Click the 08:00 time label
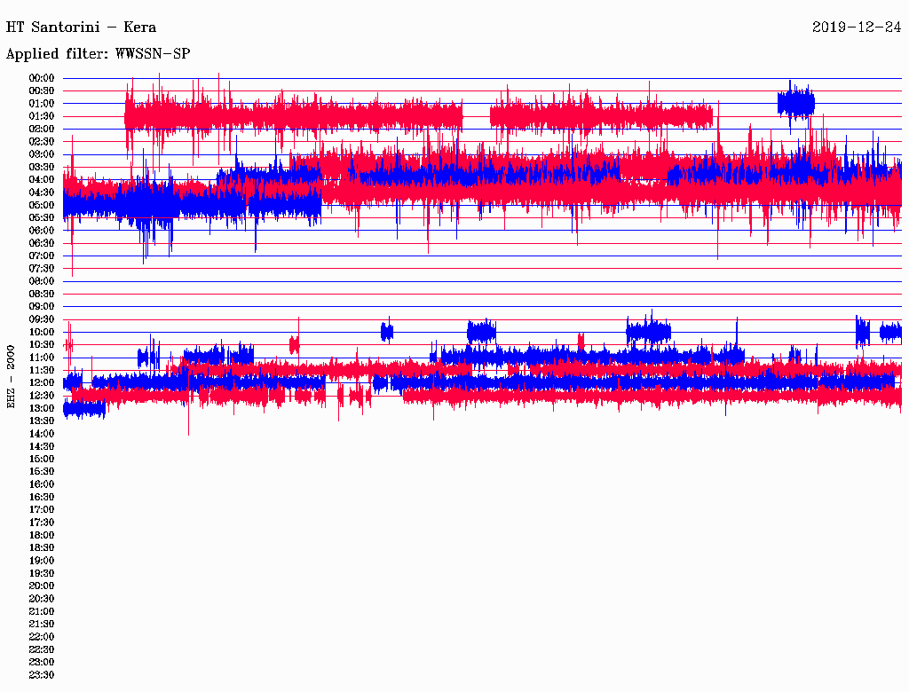Screen dimensions: 909x692 [x=42, y=281]
